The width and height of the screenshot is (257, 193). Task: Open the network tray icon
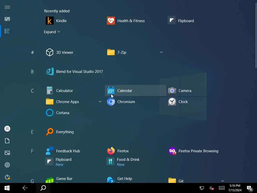click(x=202, y=188)
